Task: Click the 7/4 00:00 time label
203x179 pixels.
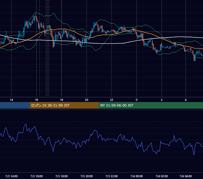Action: [137, 176]
